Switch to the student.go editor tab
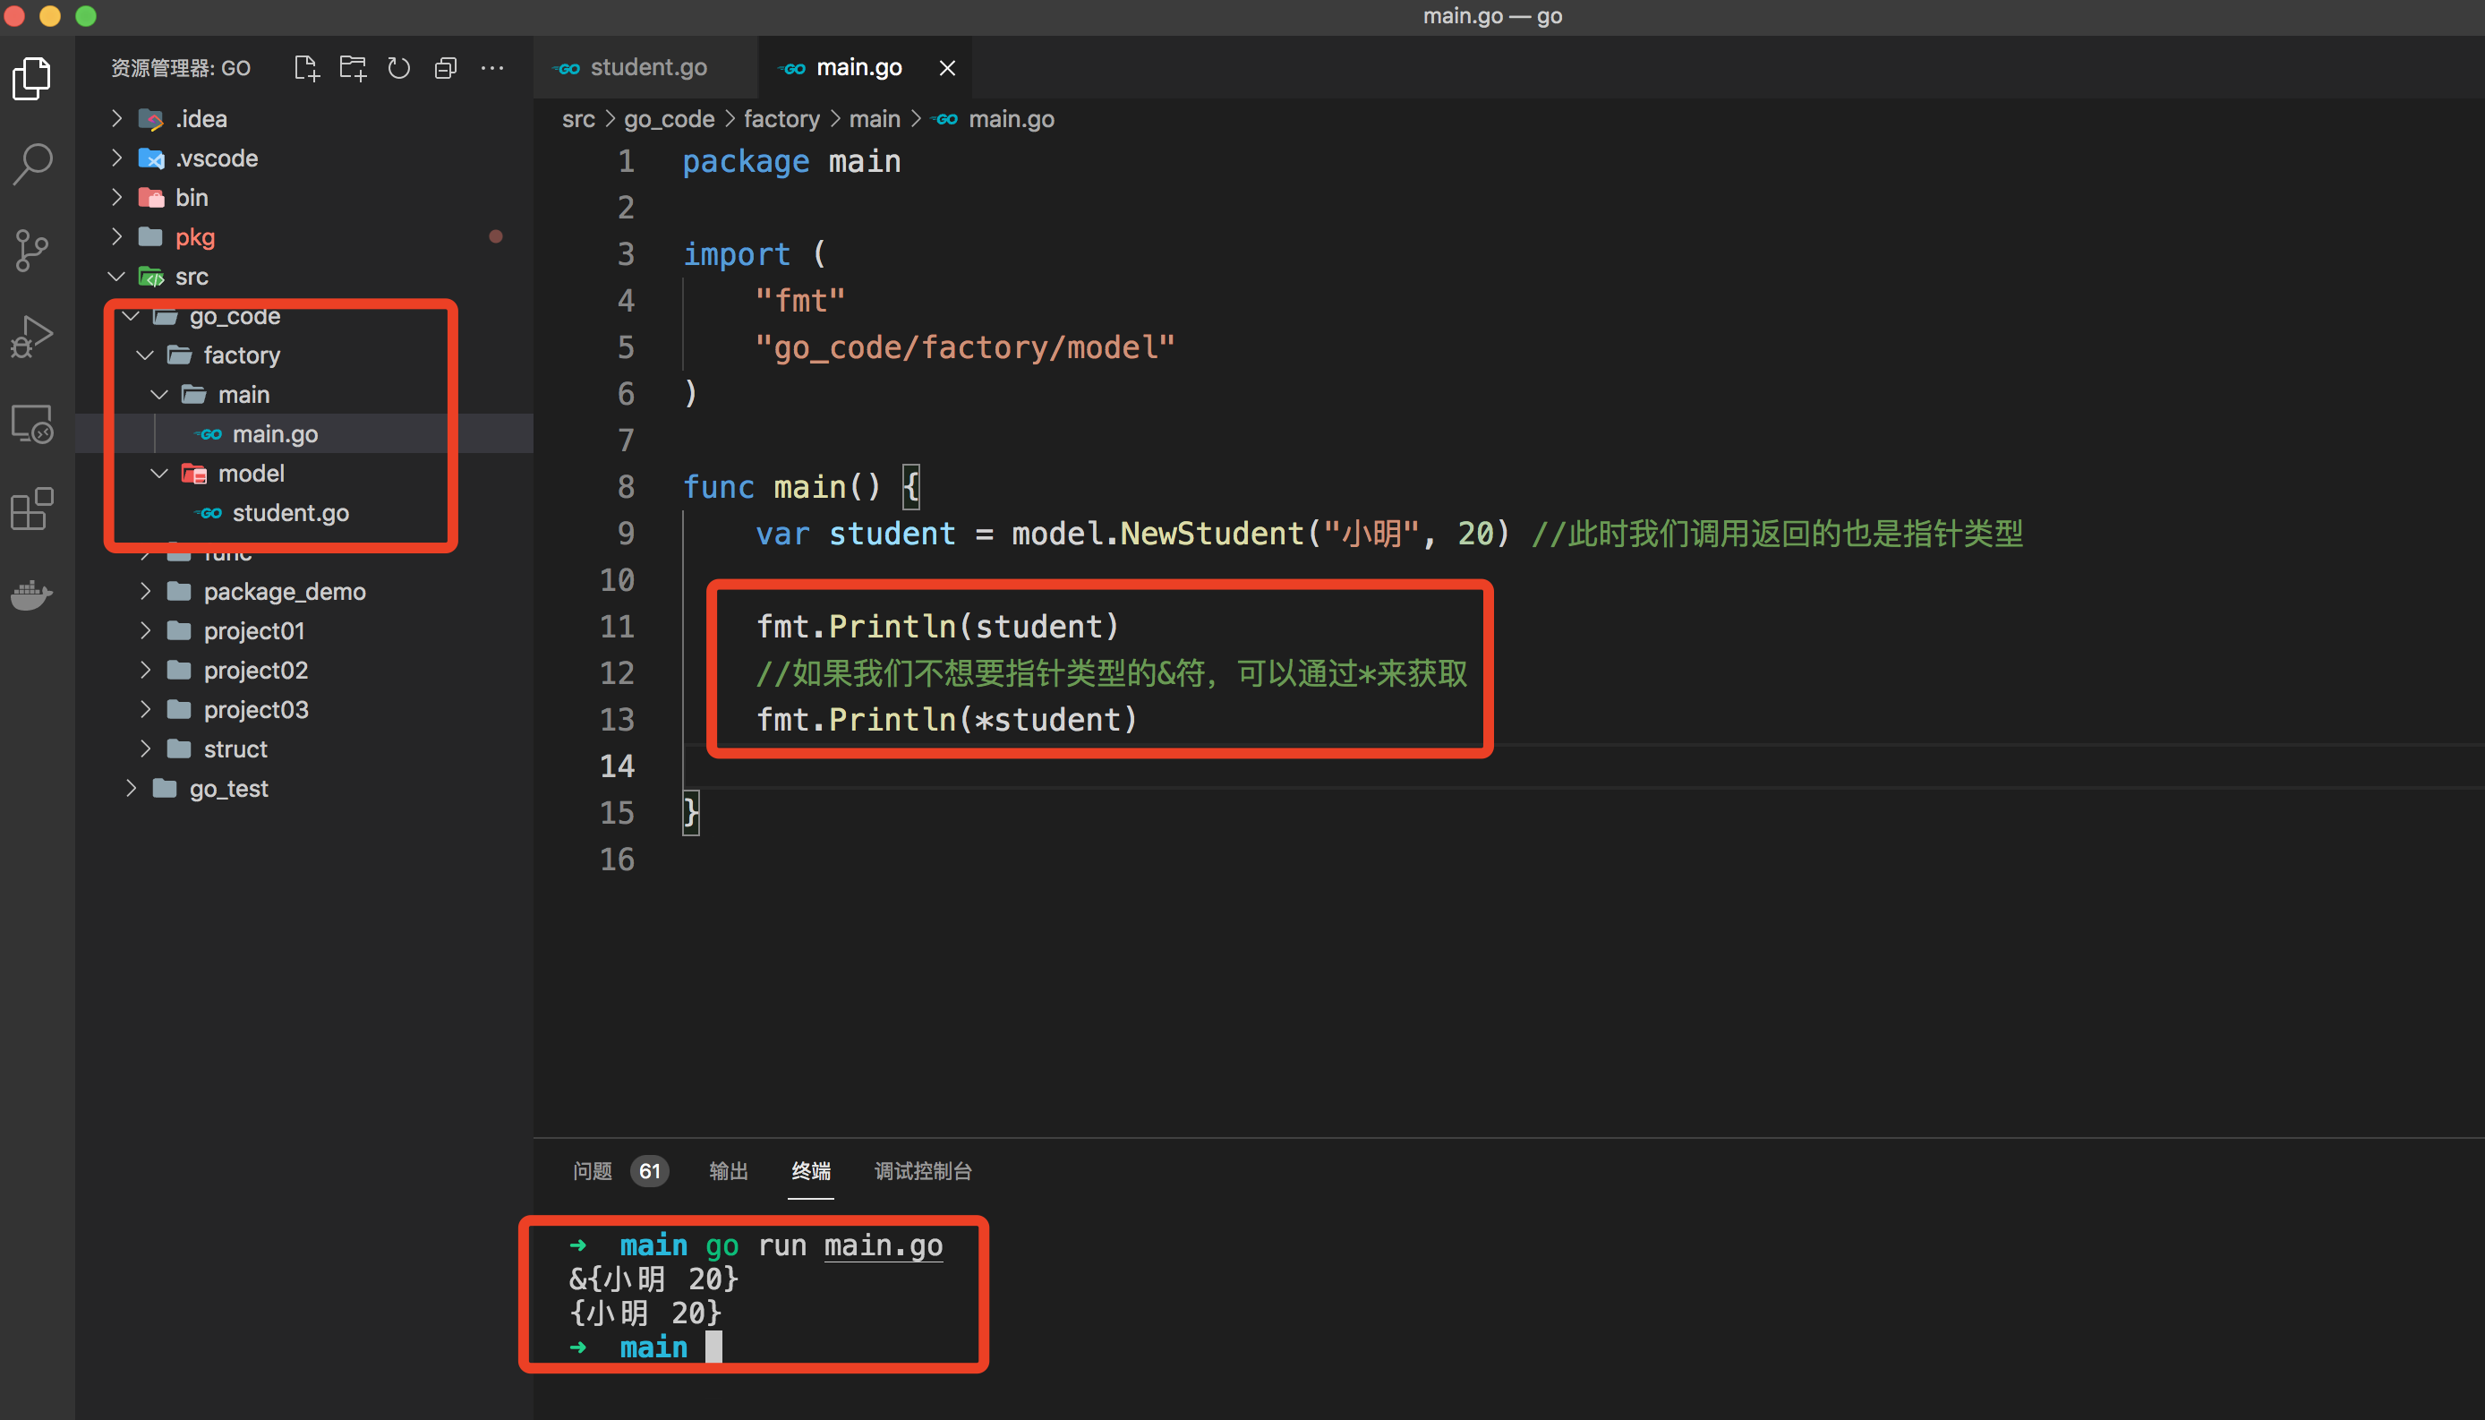The width and height of the screenshot is (2485, 1420). point(647,68)
